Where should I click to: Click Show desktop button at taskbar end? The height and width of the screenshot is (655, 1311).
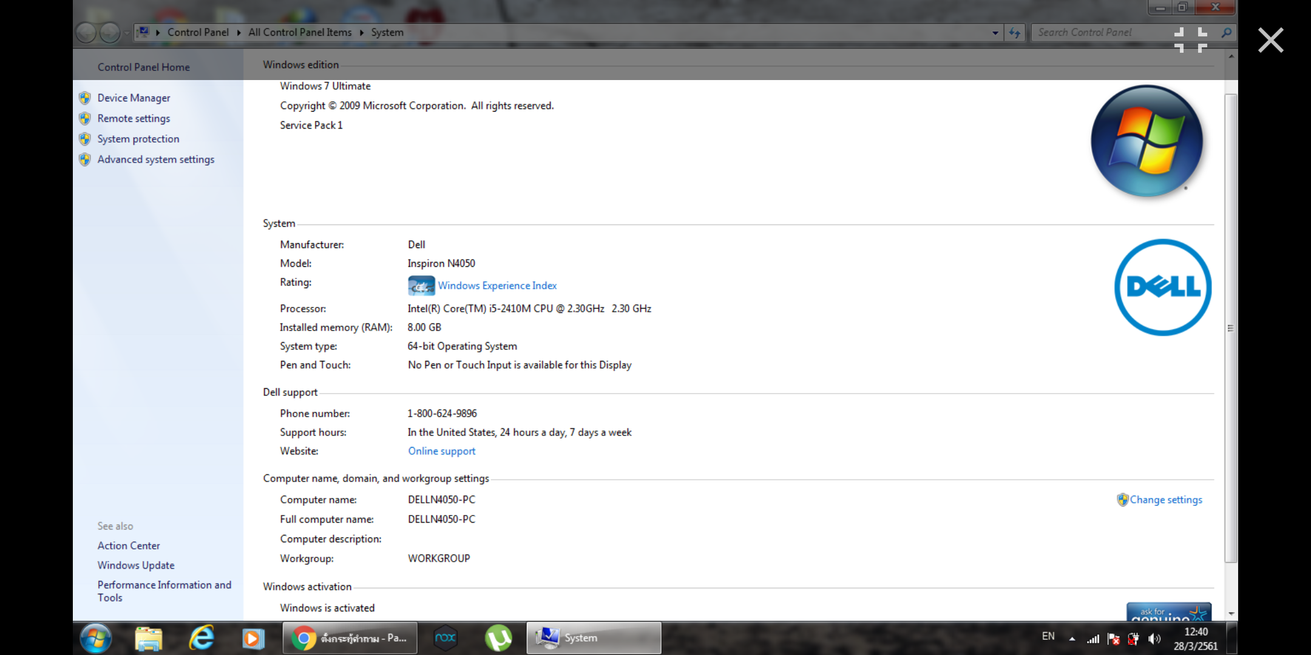[1231, 638]
